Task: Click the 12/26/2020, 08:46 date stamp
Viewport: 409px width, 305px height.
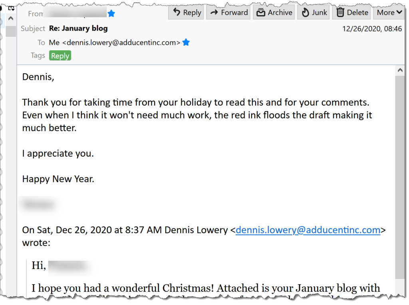Action: 372,29
